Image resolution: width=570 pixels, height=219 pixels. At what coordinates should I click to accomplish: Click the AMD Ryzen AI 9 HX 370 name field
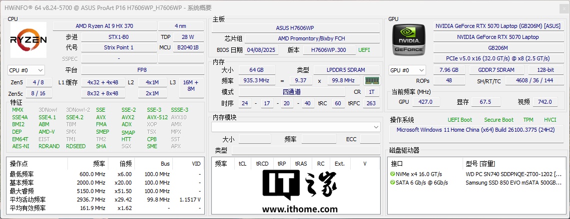coord(104,26)
